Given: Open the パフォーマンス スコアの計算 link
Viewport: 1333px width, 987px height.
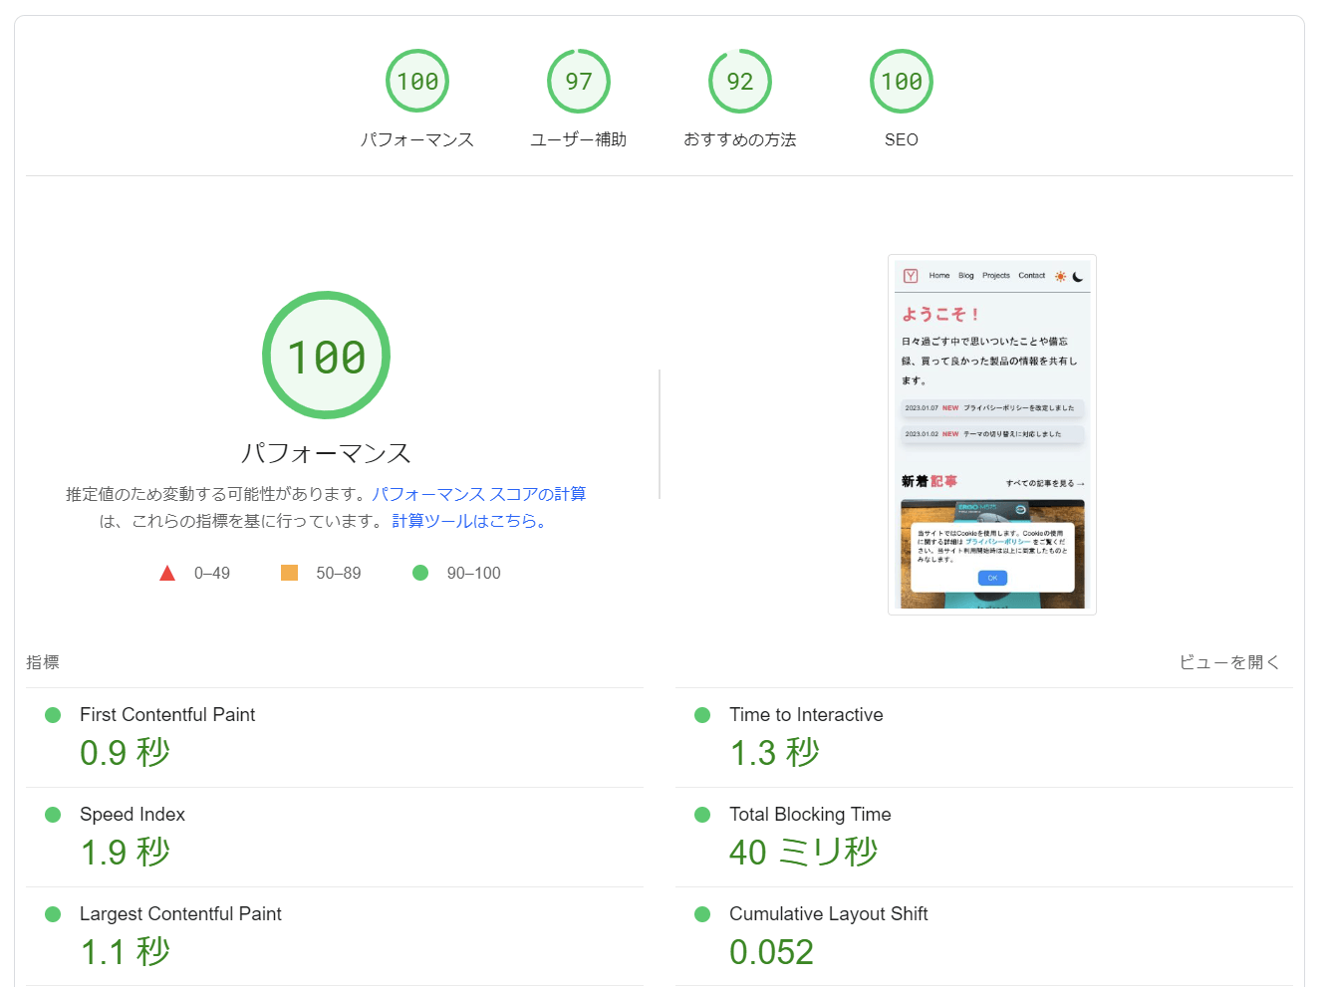Looking at the screenshot, I should tap(478, 493).
